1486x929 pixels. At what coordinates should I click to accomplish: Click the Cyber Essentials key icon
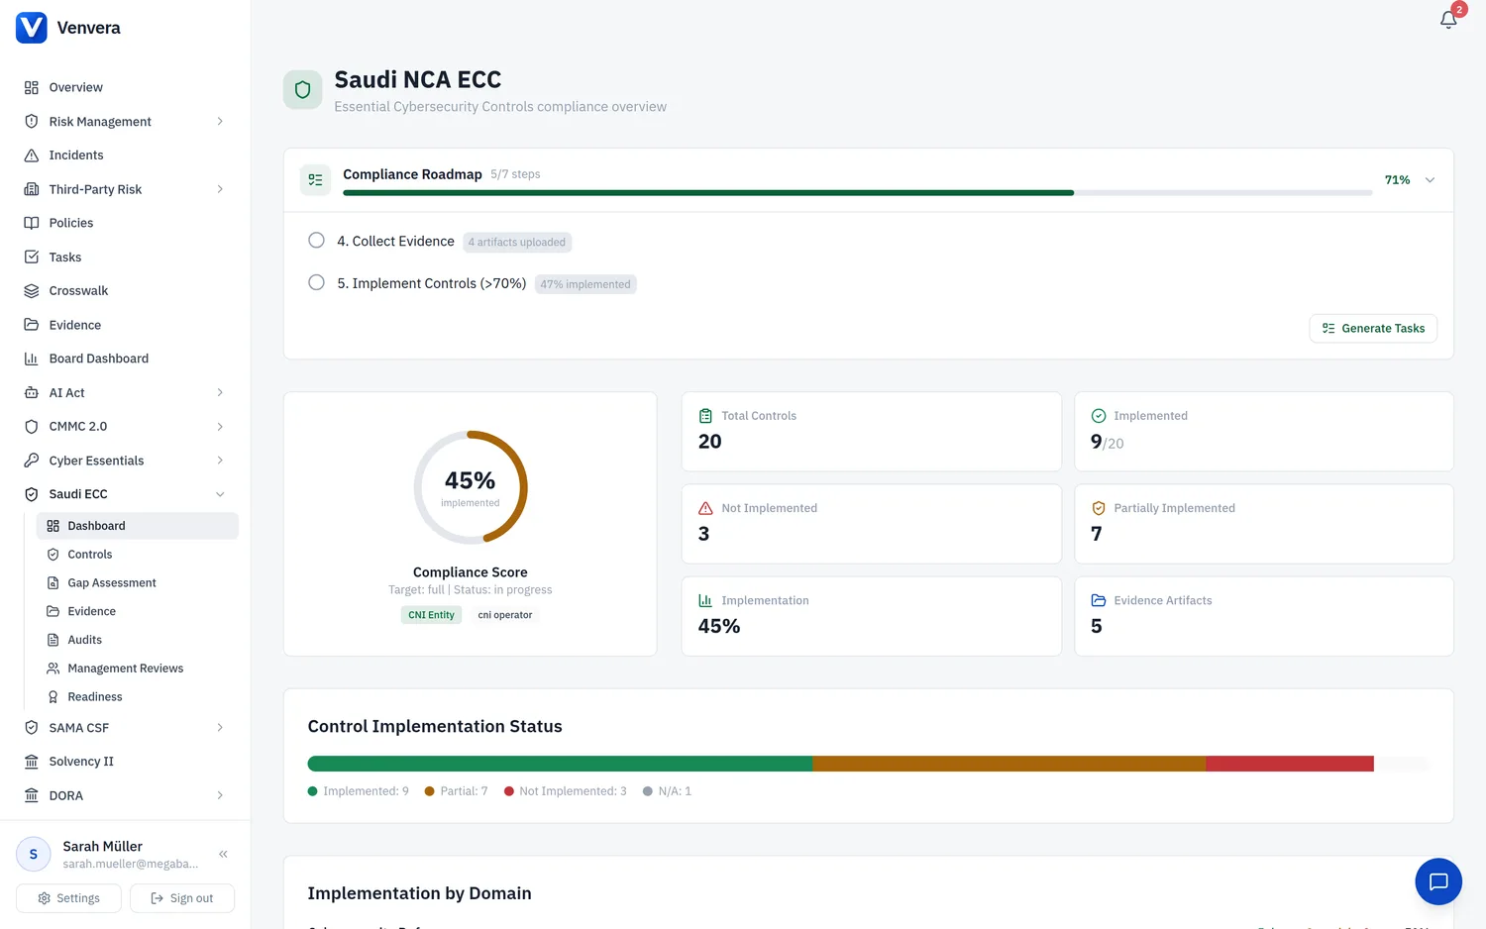(32, 461)
